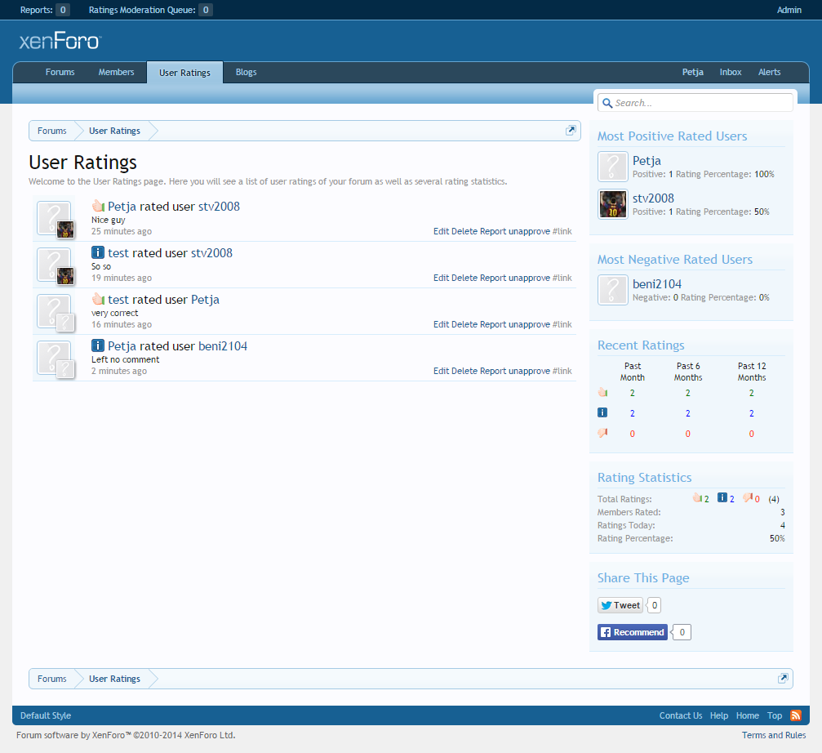Click in the Search field

tap(695, 103)
